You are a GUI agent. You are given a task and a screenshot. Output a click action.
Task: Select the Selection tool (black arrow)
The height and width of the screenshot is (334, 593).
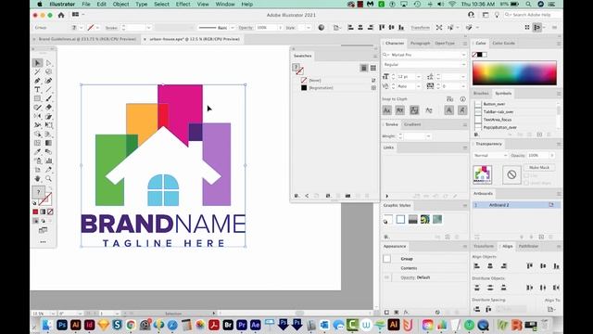[37, 63]
